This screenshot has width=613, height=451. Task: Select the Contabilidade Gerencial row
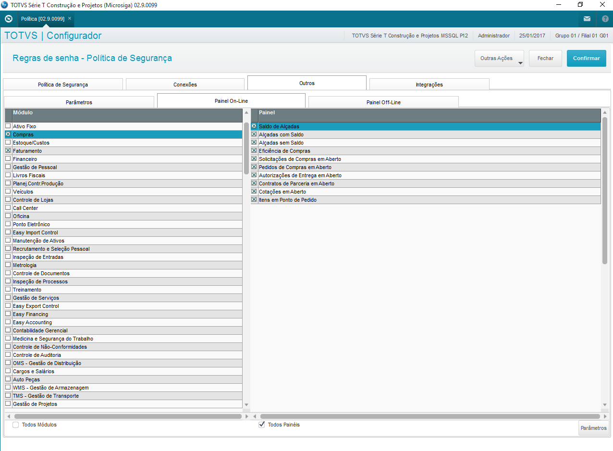pyautogui.click(x=123, y=330)
